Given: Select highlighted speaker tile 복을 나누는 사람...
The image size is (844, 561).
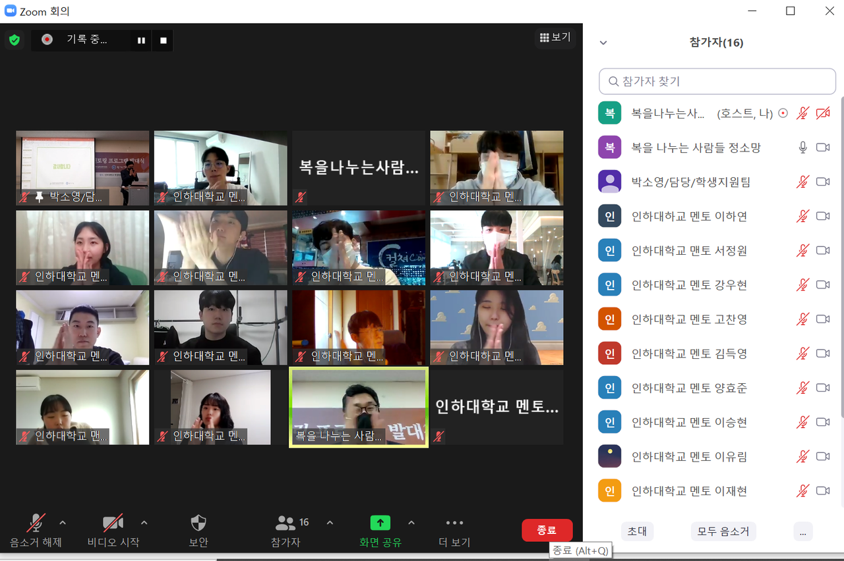Looking at the screenshot, I should point(359,407).
